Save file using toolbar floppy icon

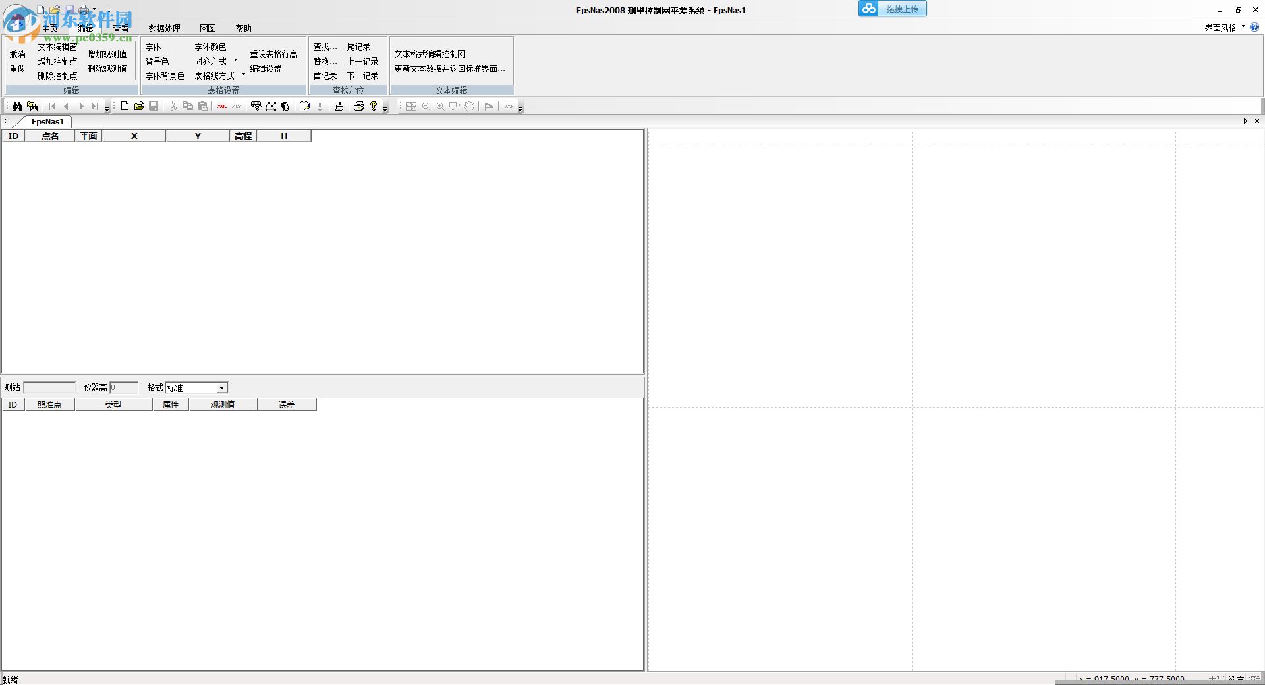[154, 106]
